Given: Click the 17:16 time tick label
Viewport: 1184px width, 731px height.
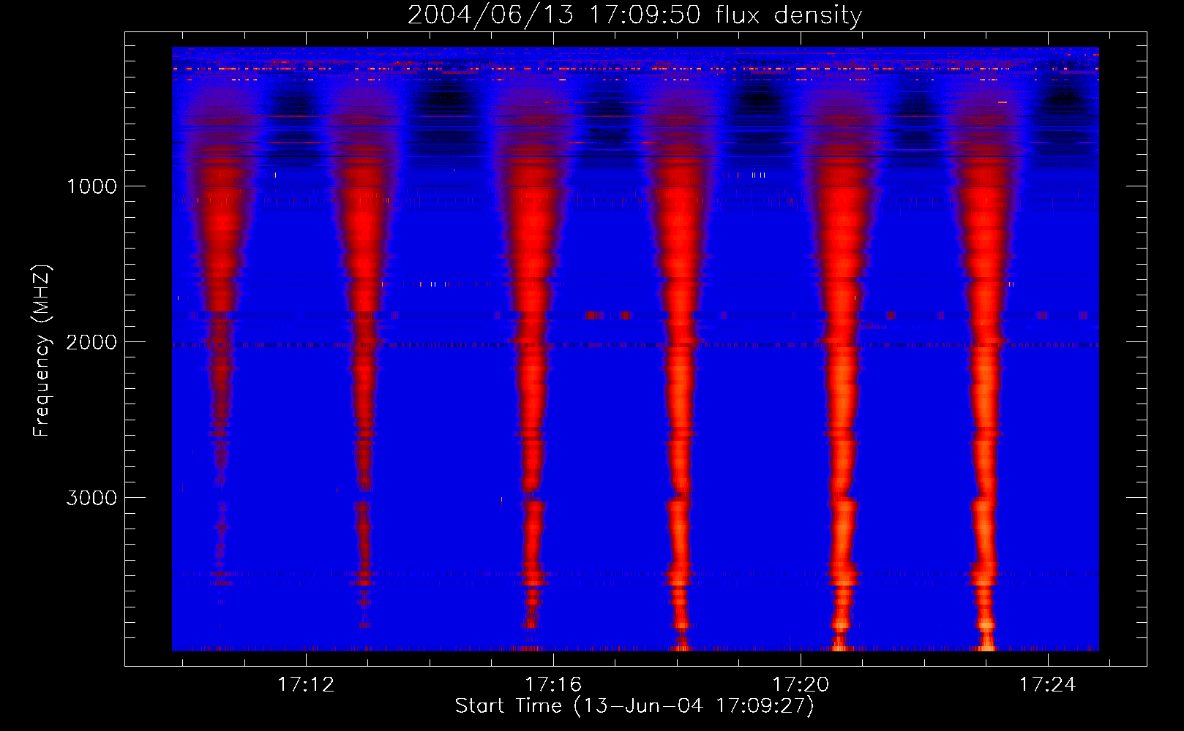Looking at the screenshot, I should pos(553,684).
